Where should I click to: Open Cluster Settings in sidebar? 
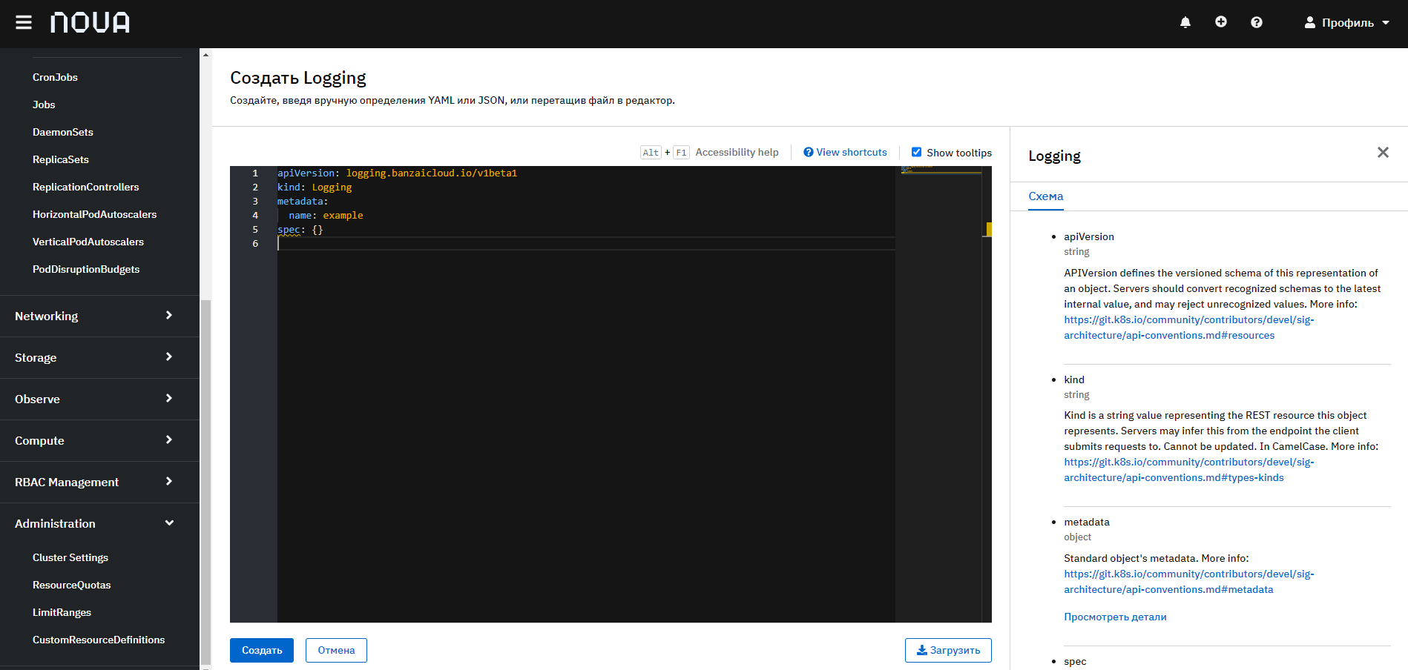tap(70, 557)
